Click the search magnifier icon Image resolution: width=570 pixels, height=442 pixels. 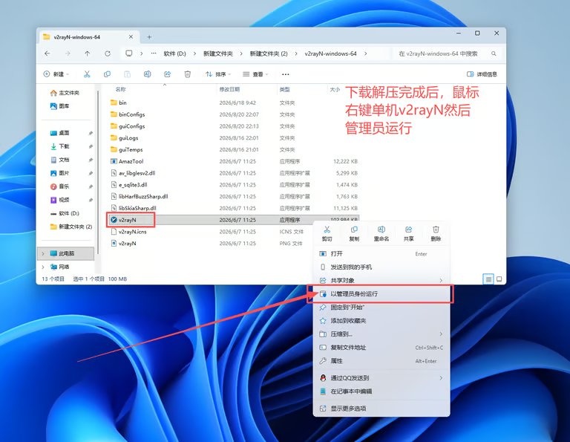[494, 53]
